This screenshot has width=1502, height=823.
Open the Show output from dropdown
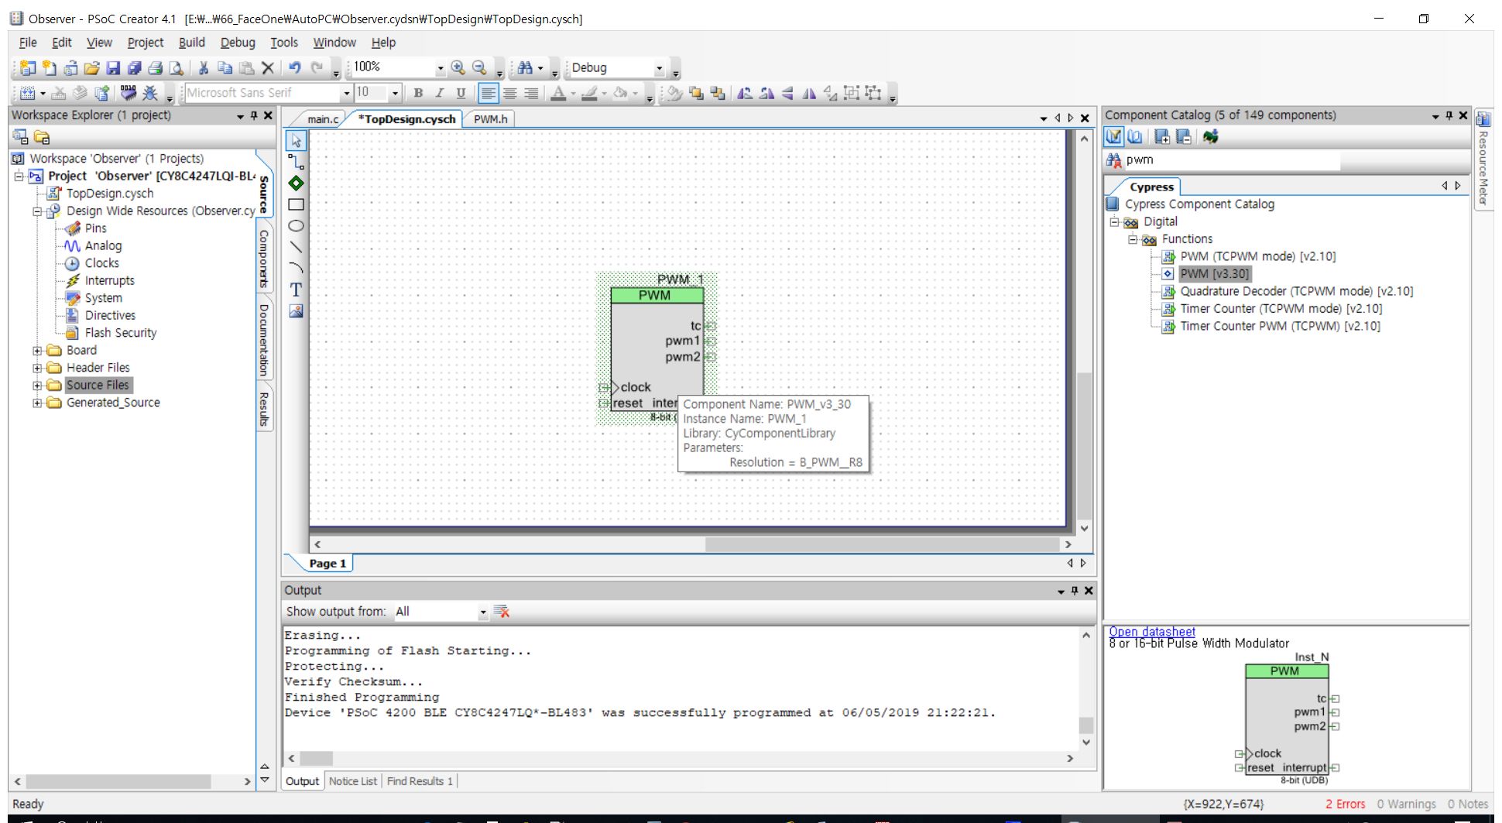[x=482, y=612]
